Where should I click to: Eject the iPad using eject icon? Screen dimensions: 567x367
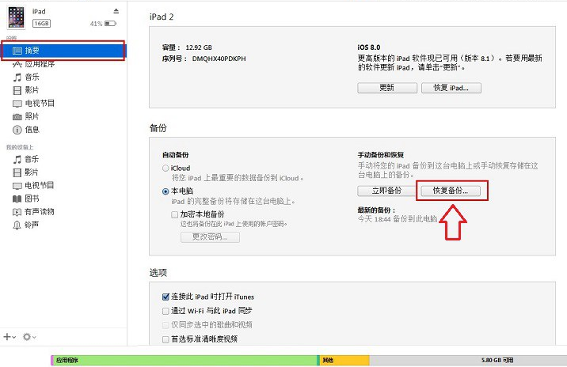point(116,11)
